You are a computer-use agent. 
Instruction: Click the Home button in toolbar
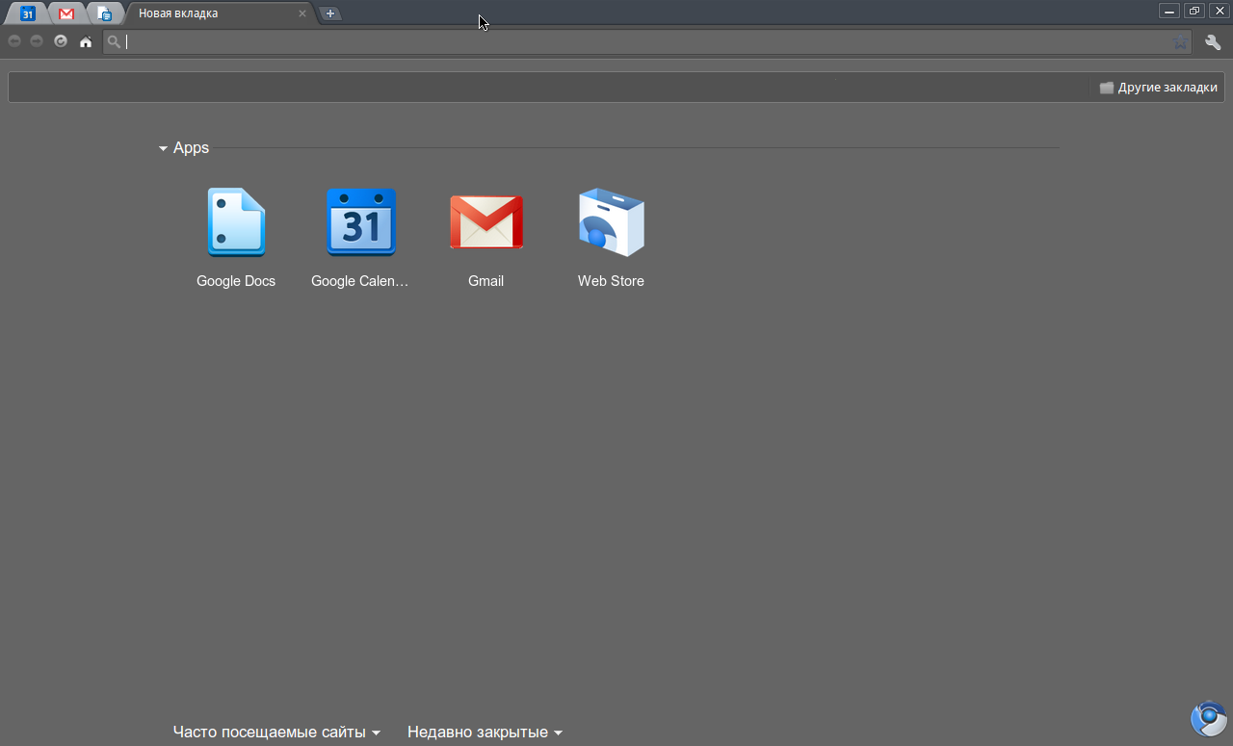point(86,41)
